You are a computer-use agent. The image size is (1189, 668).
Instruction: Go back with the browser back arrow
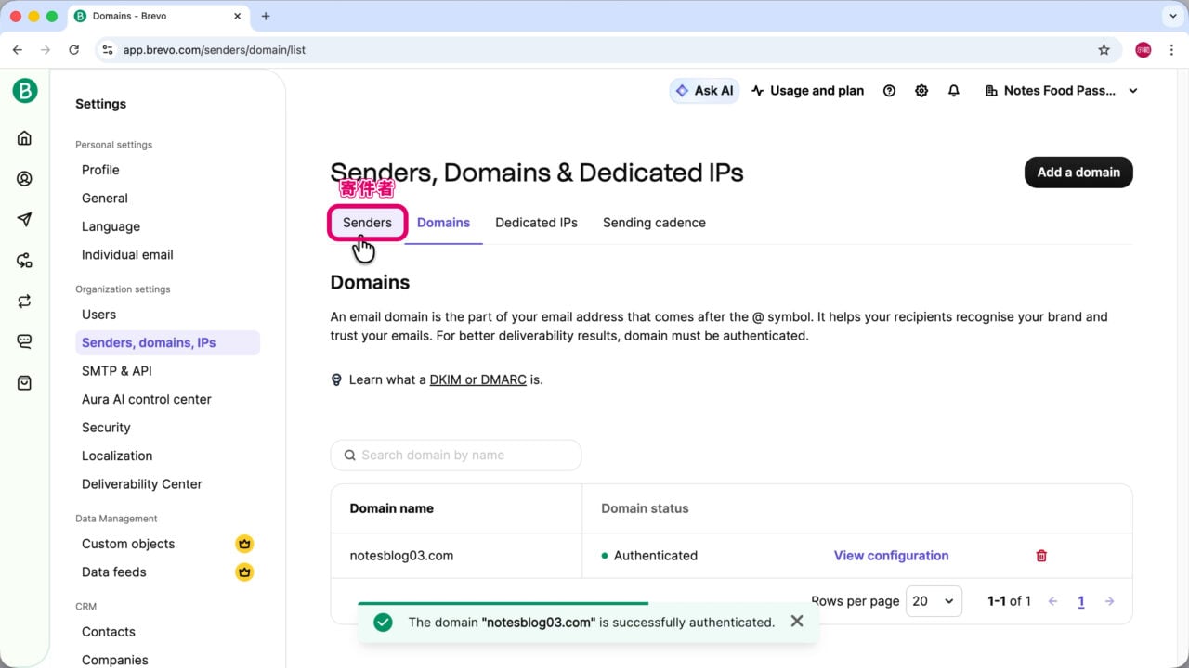tap(18, 50)
